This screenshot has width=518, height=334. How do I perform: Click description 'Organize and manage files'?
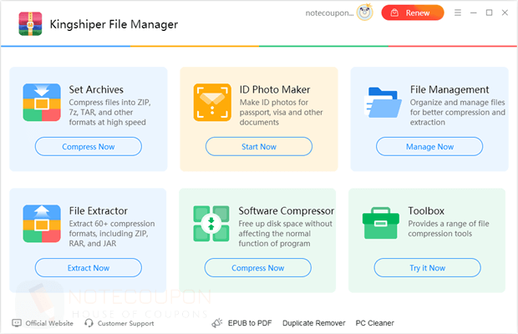(x=458, y=112)
